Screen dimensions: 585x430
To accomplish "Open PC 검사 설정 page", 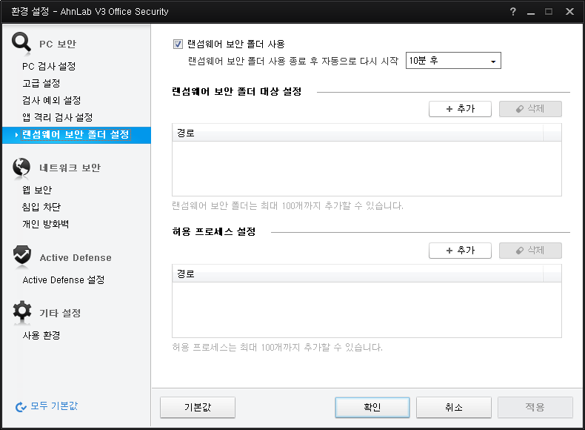I will click(49, 67).
